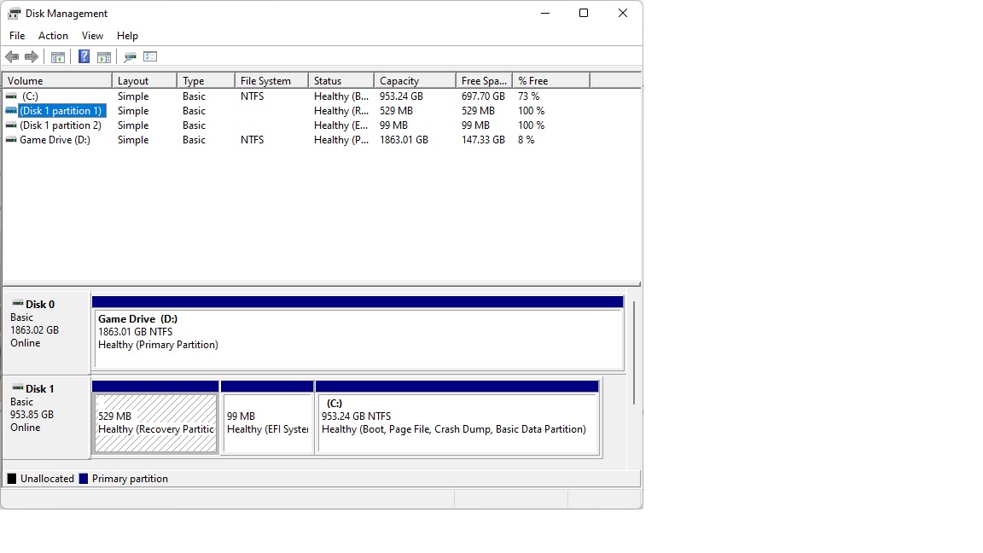The height and width of the screenshot is (553, 983).
Task: Toggle the Show/Hide Action Pane icon
Action: 104,57
